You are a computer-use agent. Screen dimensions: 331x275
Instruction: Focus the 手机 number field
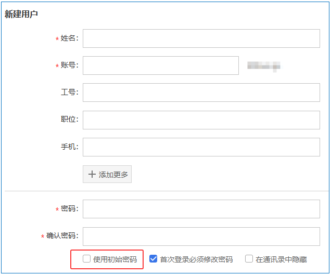pos(201,147)
